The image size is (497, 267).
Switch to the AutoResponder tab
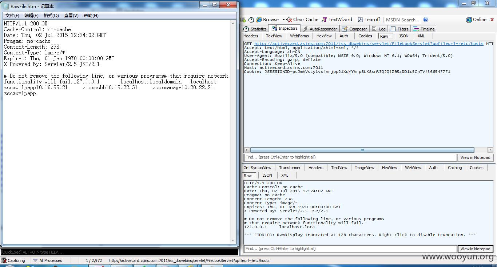click(x=320, y=29)
